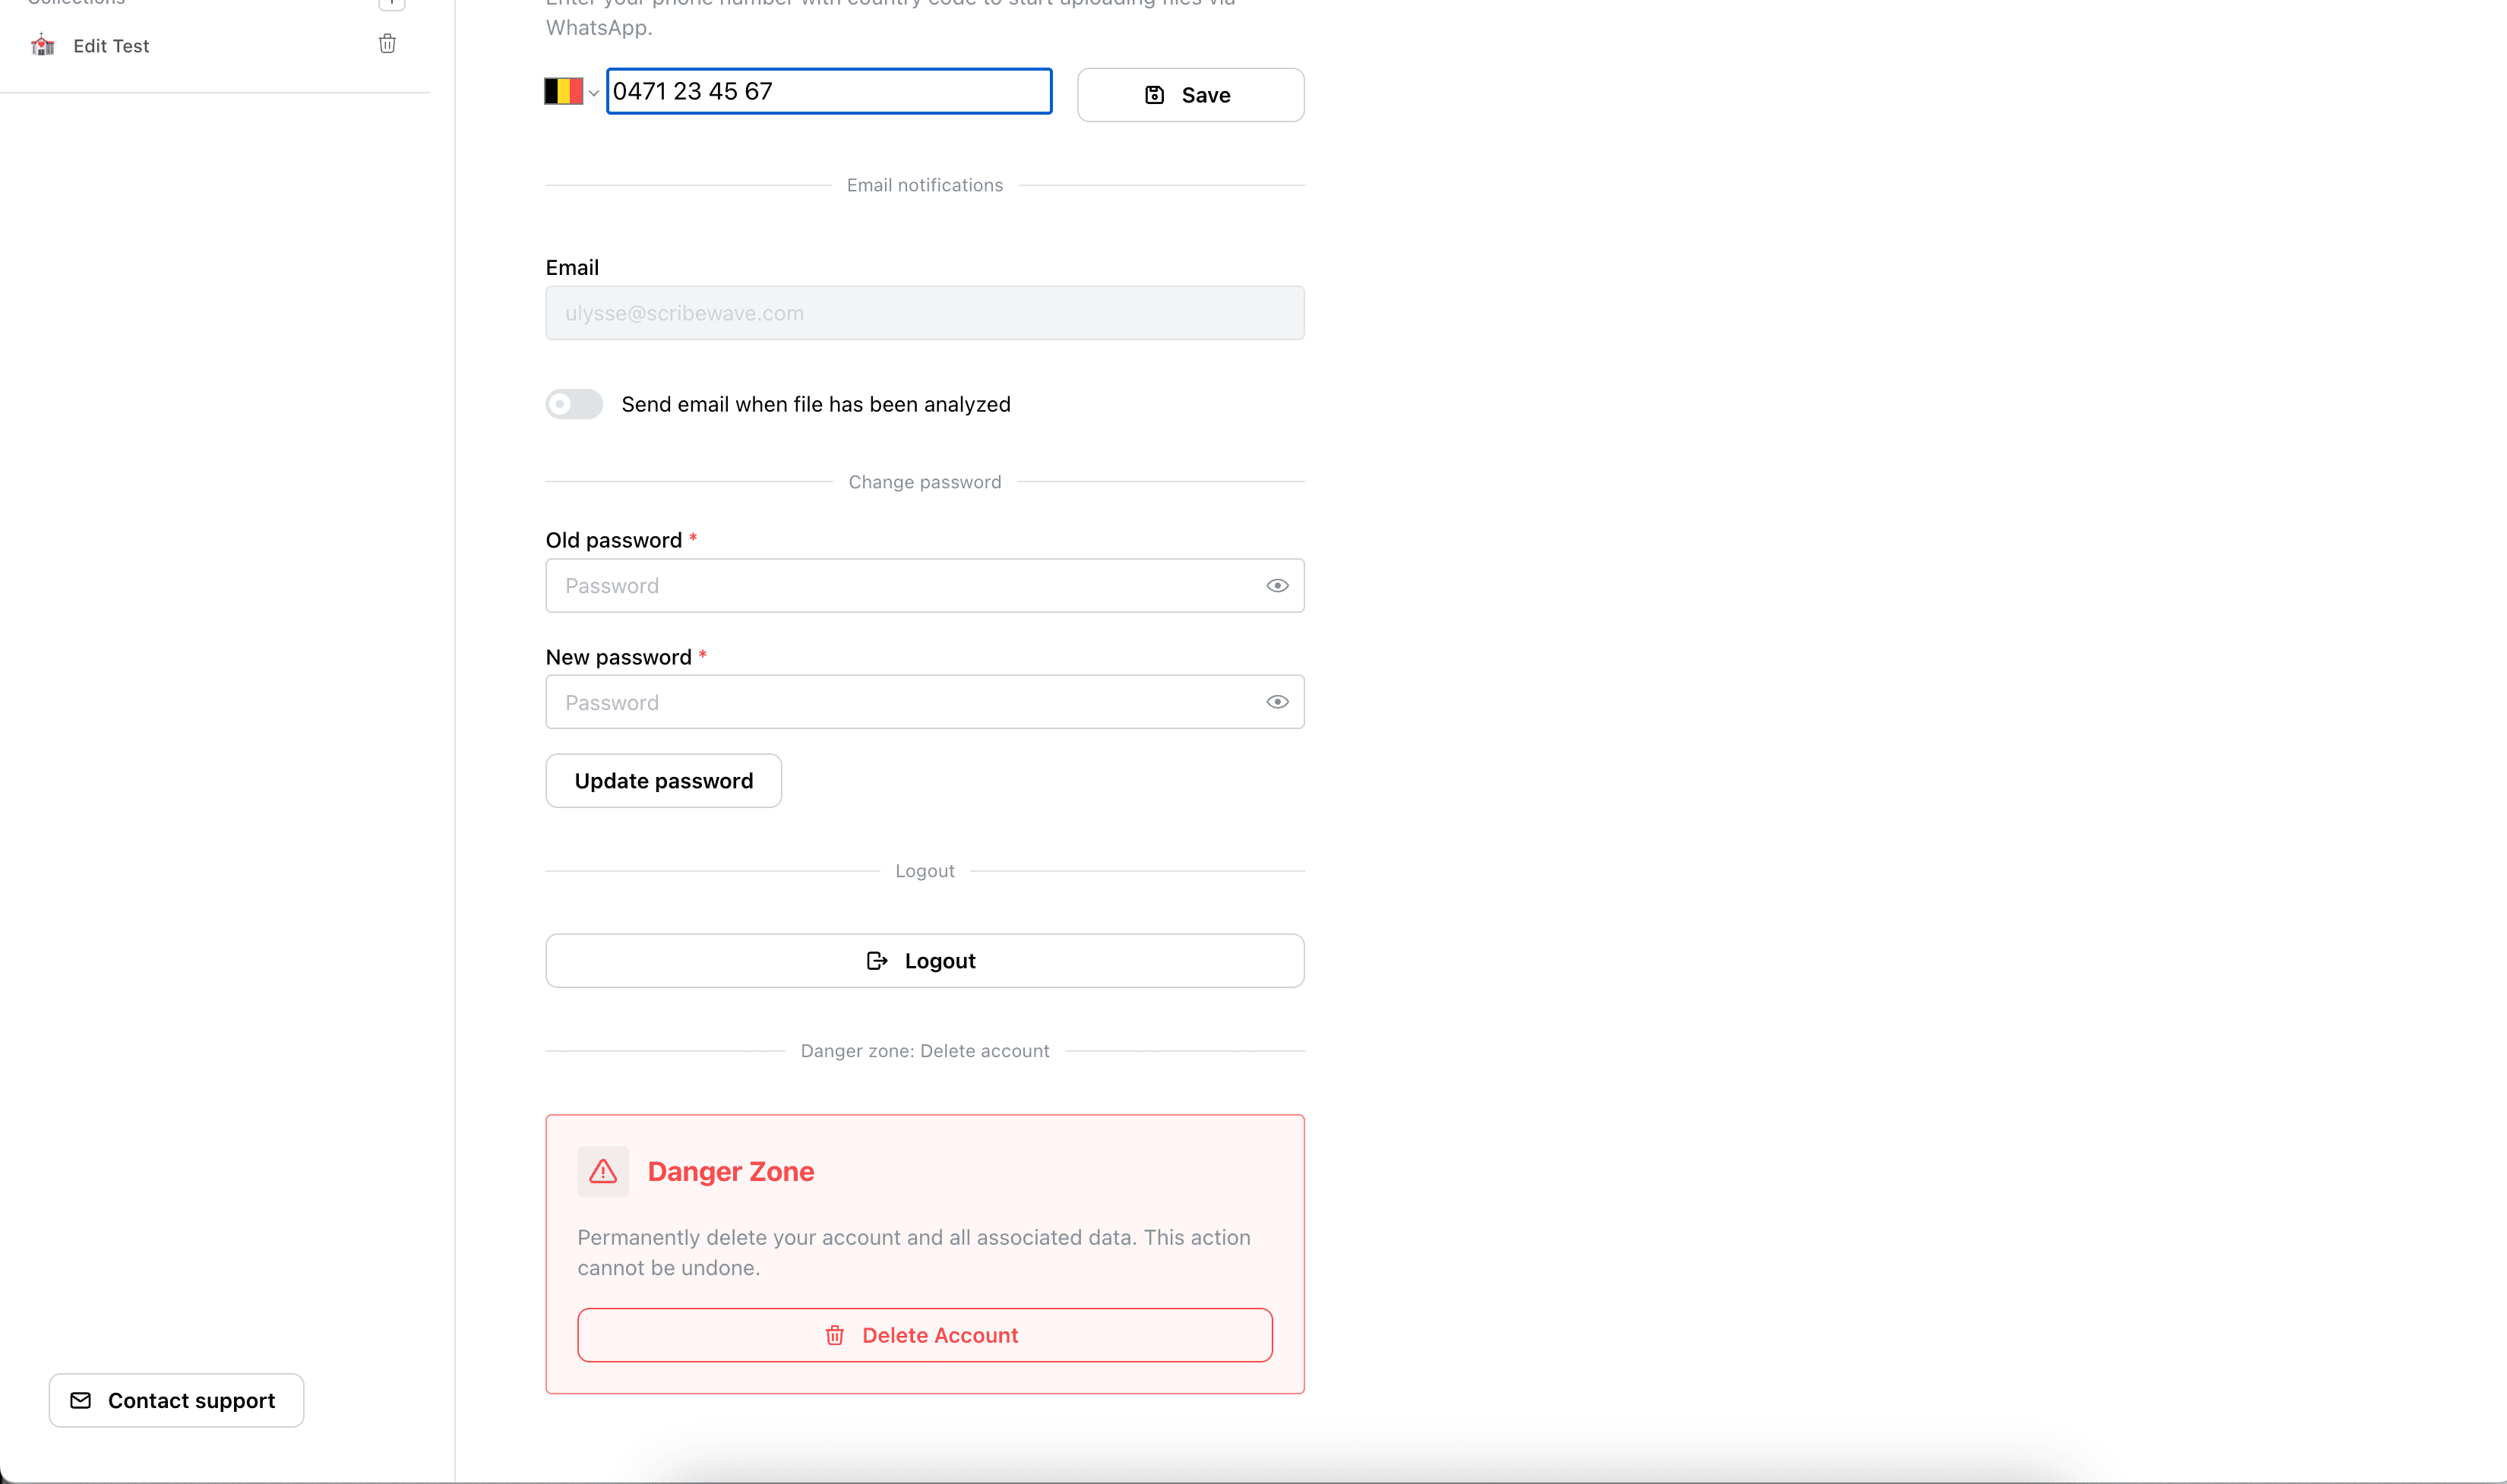Image resolution: width=2507 pixels, height=1484 pixels.
Task: Click the envelope icon in Contact support
Action: click(81, 1400)
